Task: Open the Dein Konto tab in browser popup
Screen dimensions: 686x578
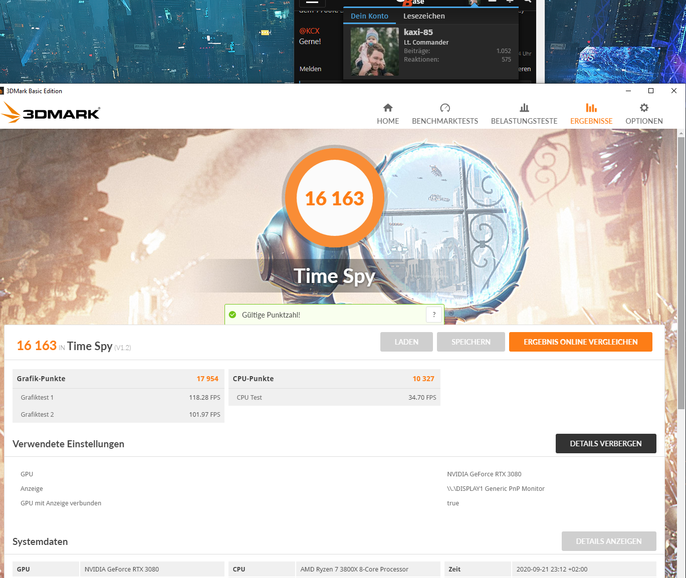Action: click(x=369, y=16)
